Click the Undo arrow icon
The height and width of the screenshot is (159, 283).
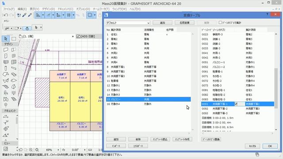[x=6, y=15]
